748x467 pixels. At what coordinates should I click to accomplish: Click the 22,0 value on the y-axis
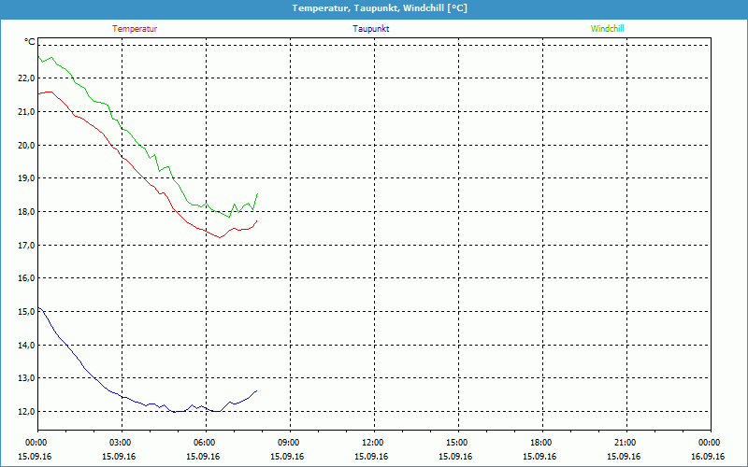[x=25, y=78]
